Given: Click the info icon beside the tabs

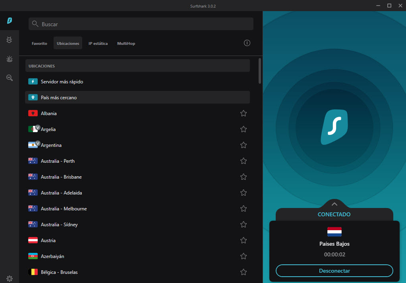Looking at the screenshot, I should tap(247, 43).
